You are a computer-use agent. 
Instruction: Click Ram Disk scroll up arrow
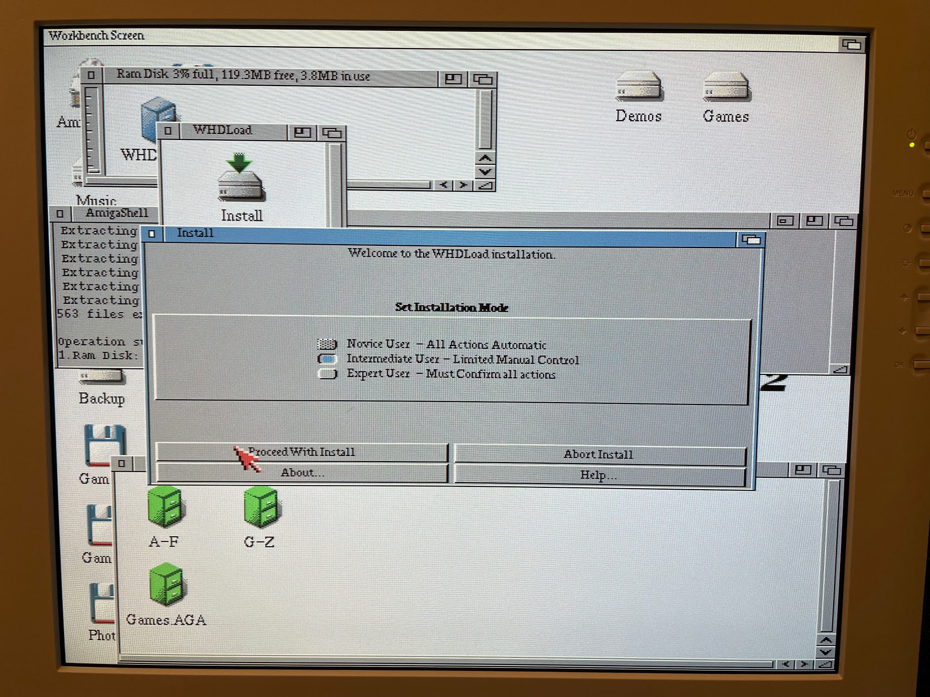(x=485, y=158)
